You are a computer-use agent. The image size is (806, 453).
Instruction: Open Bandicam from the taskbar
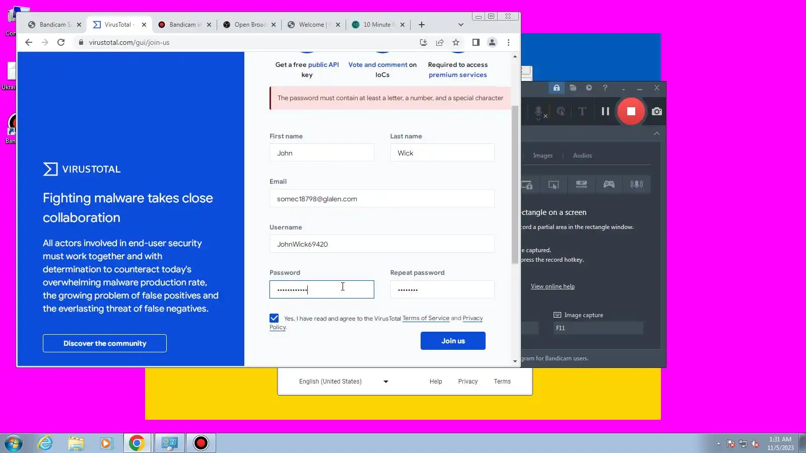click(201, 443)
